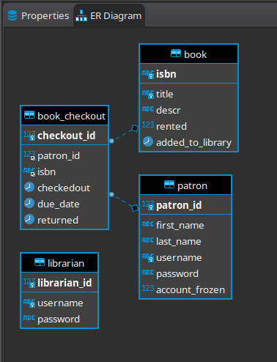Screen dimensions: 277x362
Task: Click the ABC icon beside title
Action: [x=148, y=94]
